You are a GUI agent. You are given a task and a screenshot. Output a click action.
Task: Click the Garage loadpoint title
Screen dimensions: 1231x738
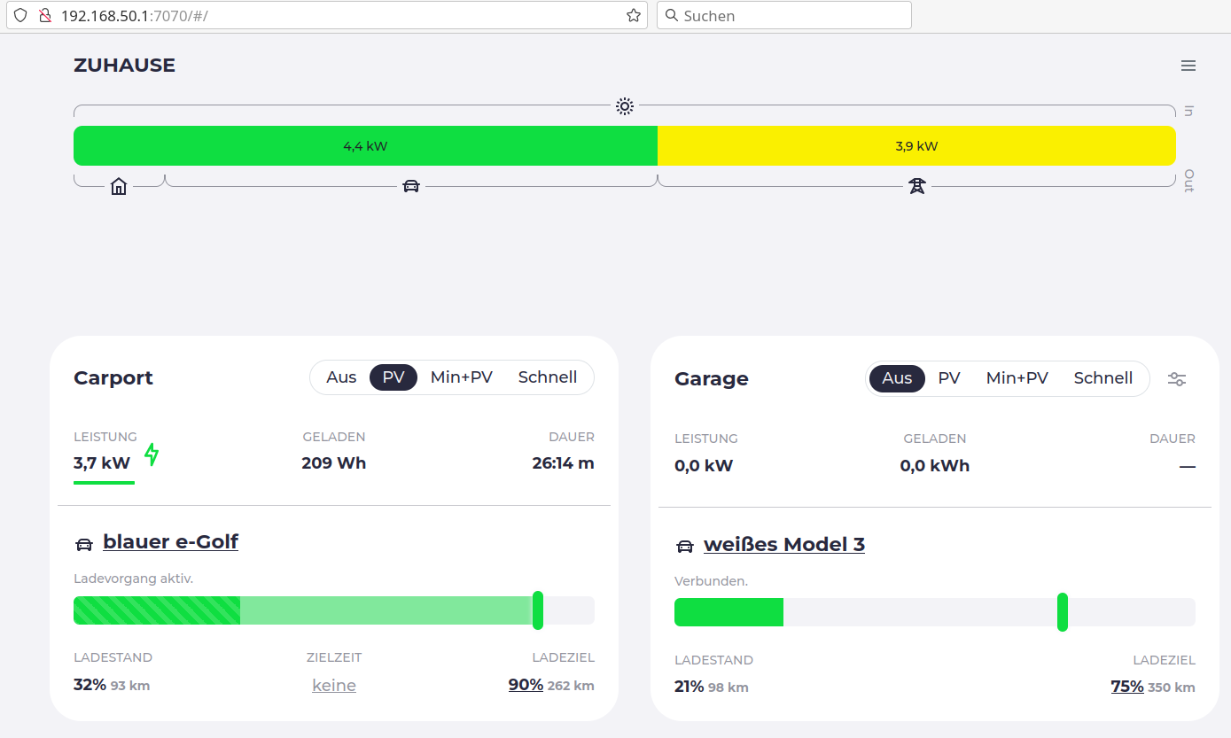712,379
